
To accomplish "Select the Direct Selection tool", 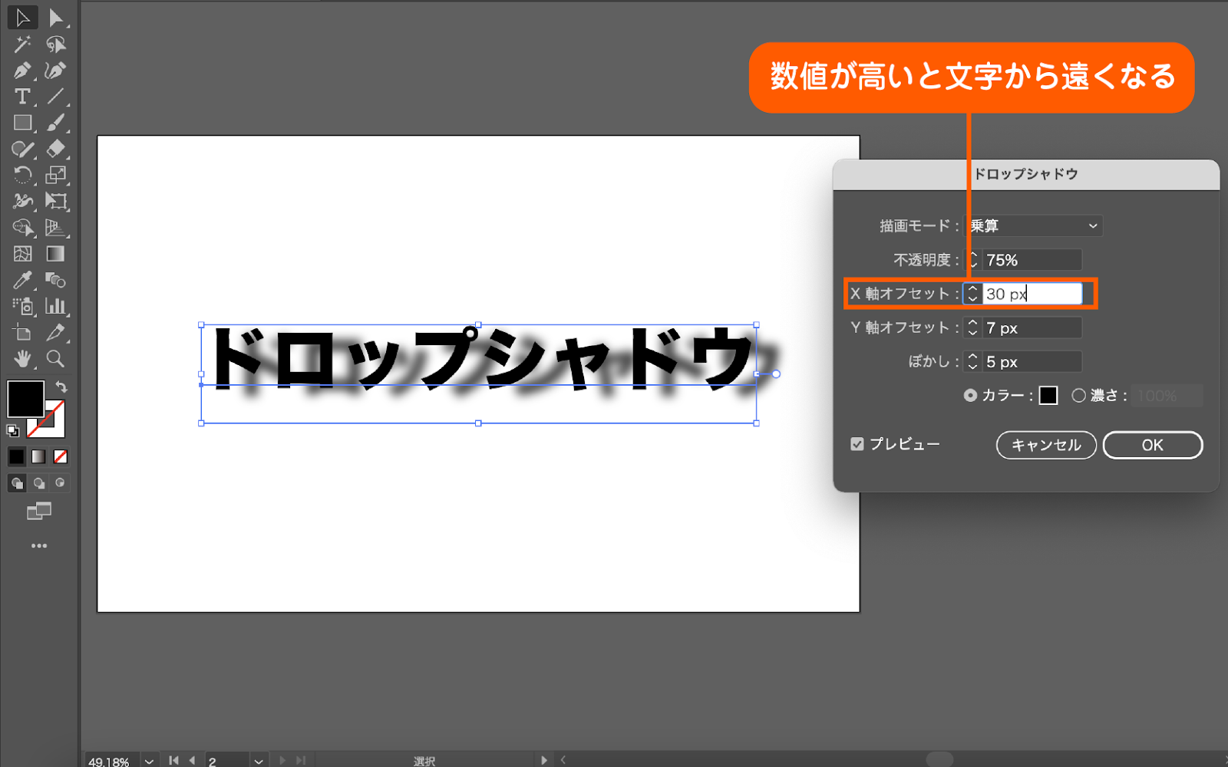I will [55, 18].
